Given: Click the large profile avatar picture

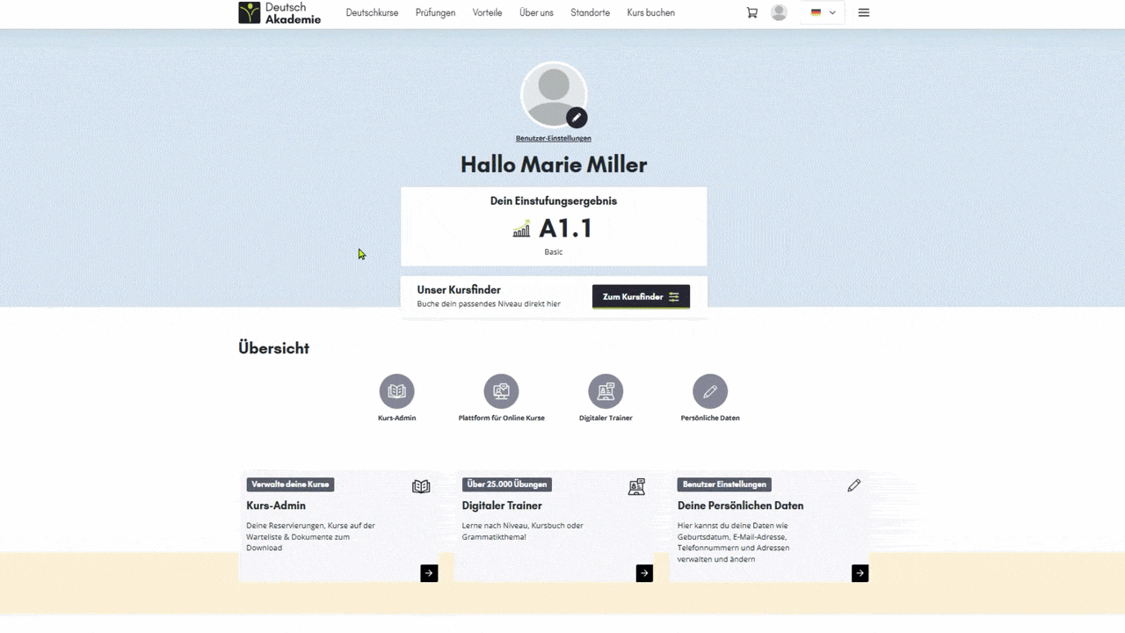Looking at the screenshot, I should 553,94.
